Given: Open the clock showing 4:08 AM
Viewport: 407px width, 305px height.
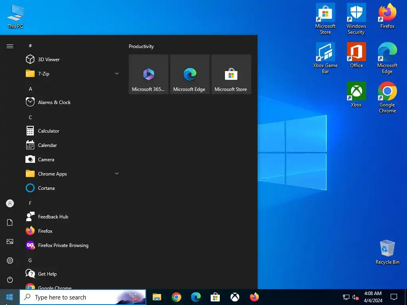Looking at the screenshot, I should click(373, 297).
